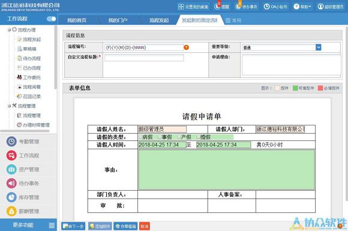Screen dimensions: 348x231
Task: Open the 考勤管理 clock icon module
Action: (x=11, y=142)
